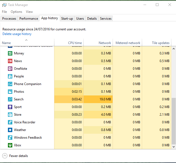Open the Services tab
The width and height of the screenshot is (176, 163).
[x=105, y=19]
